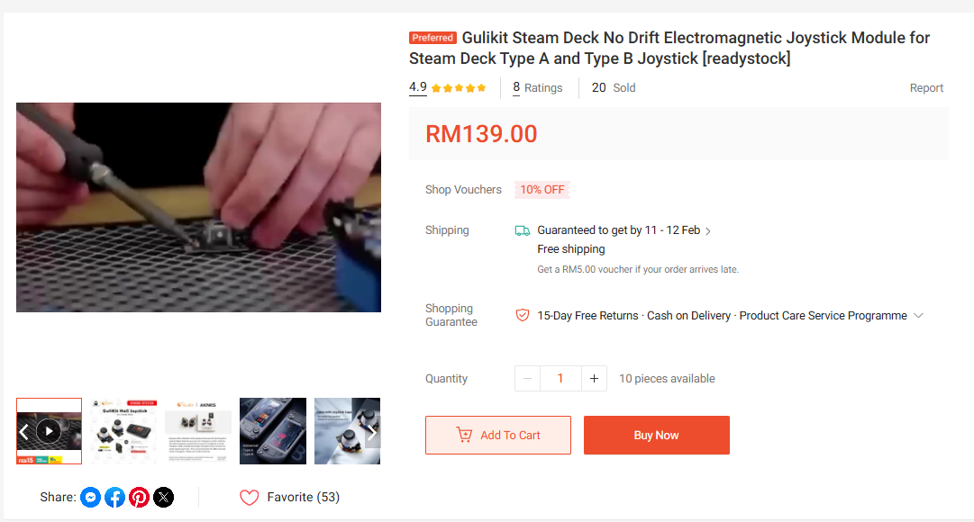The image size is (974, 522).
Task: Share product on X
Action: click(x=163, y=497)
